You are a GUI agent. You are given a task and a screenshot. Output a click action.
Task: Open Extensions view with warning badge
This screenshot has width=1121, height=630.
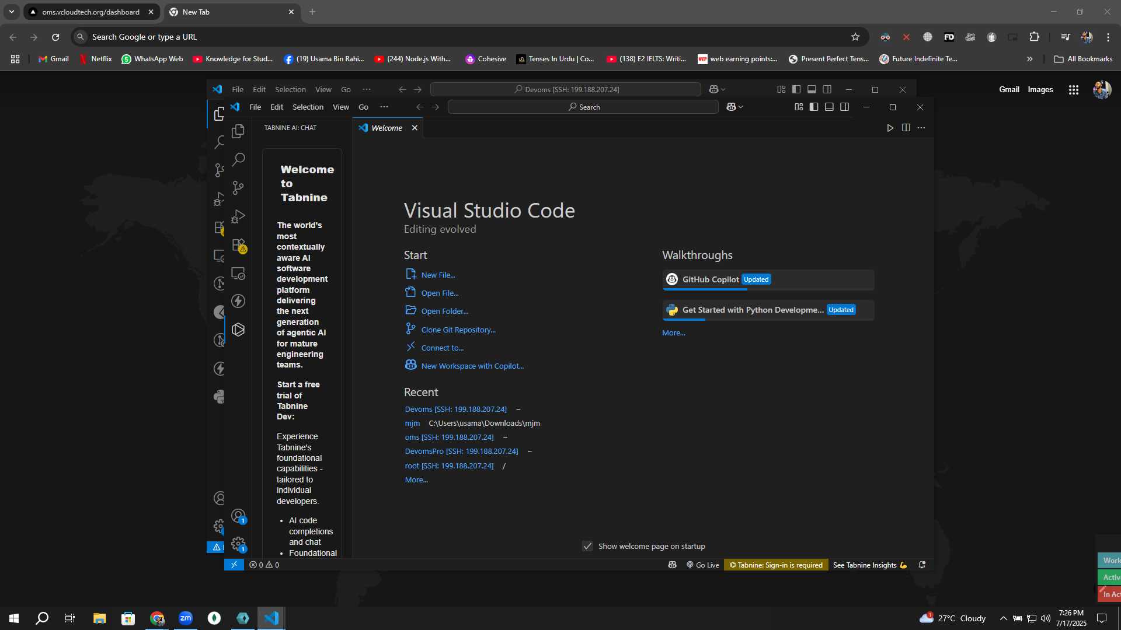pyautogui.click(x=238, y=245)
